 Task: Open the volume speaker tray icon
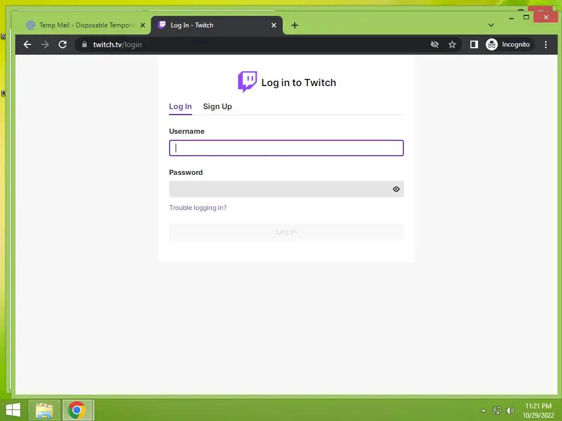click(510, 410)
